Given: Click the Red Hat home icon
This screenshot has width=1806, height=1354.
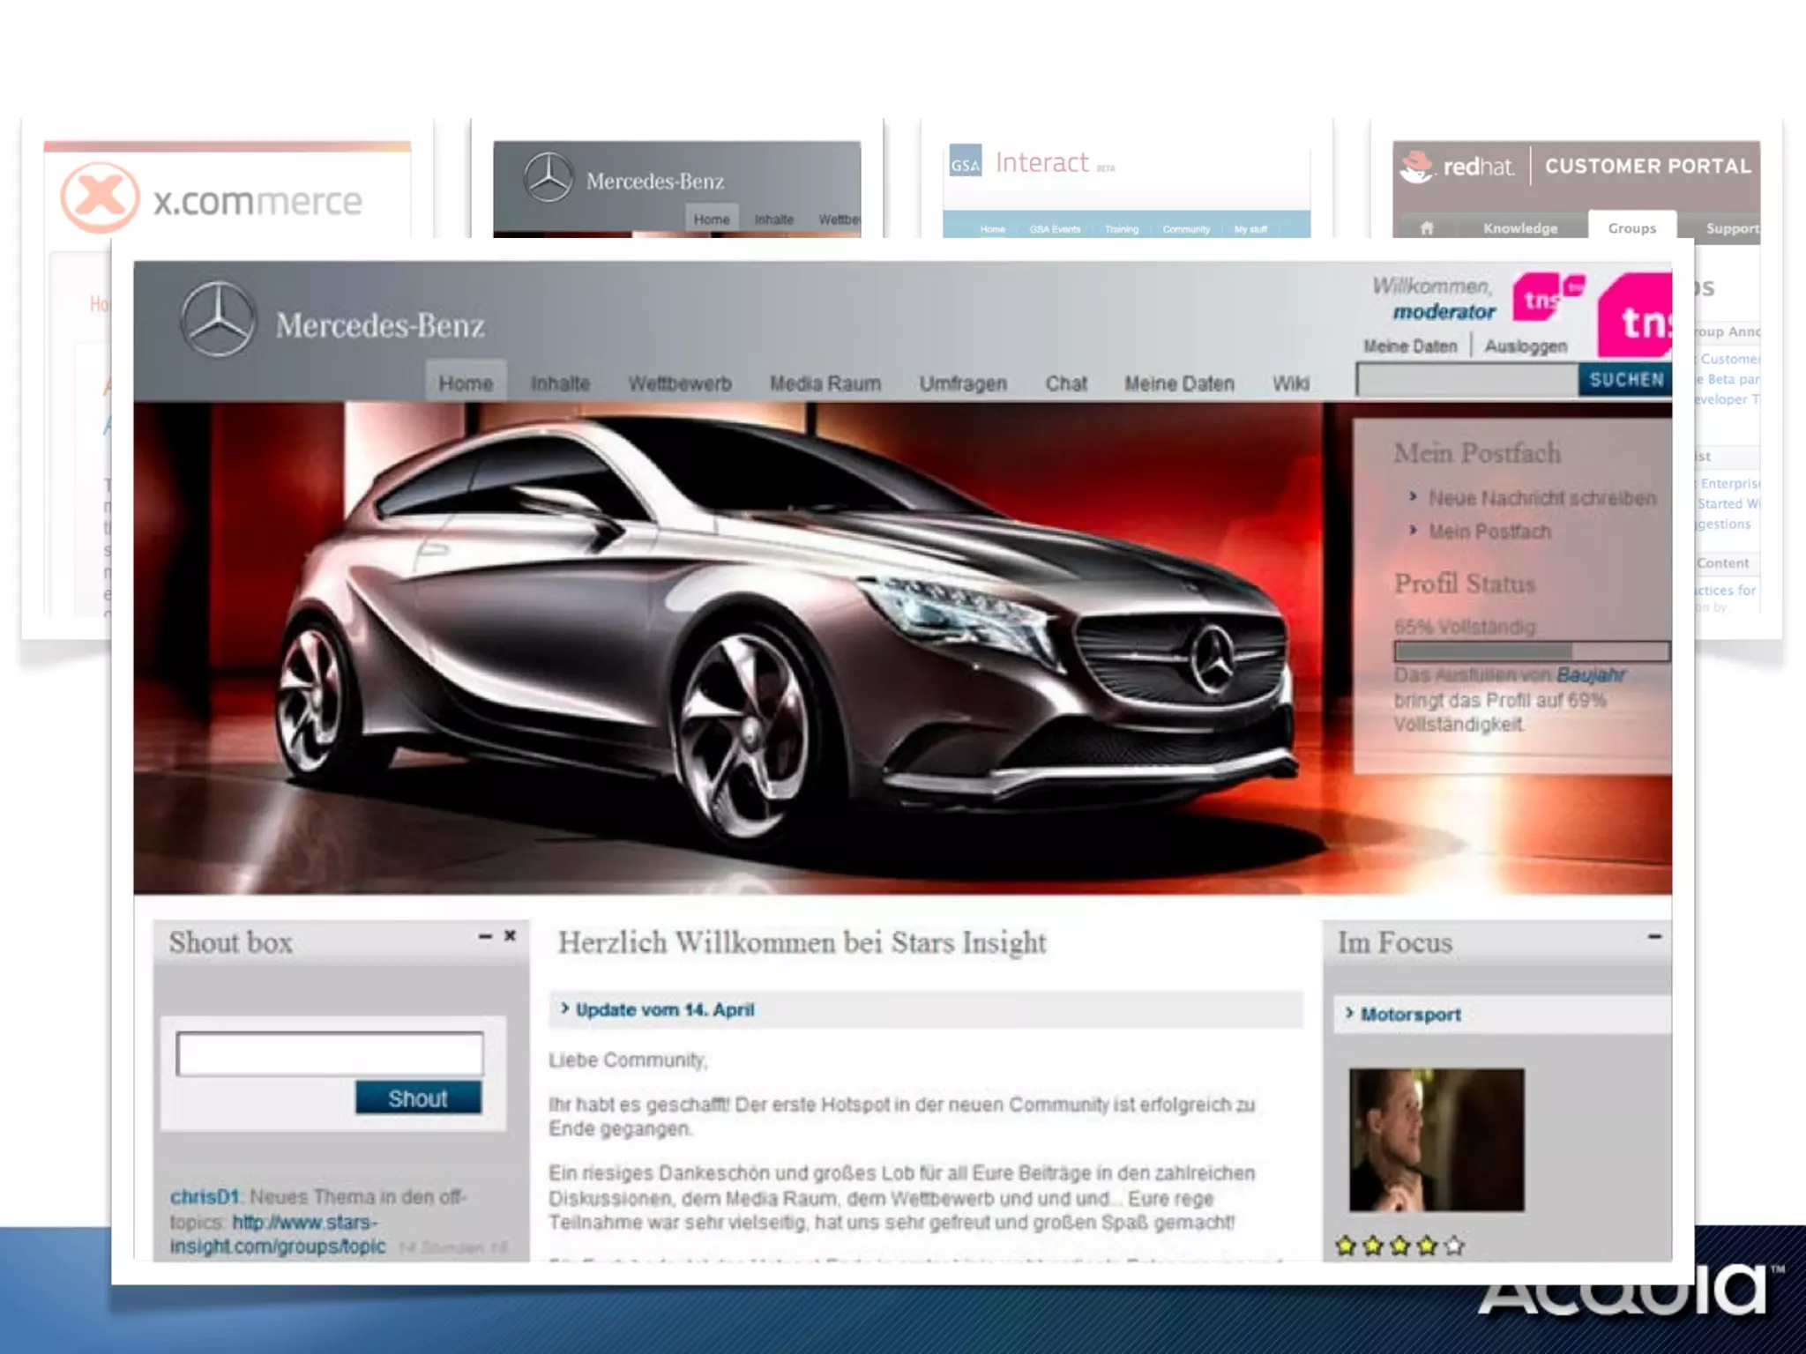Looking at the screenshot, I should point(1427,227).
